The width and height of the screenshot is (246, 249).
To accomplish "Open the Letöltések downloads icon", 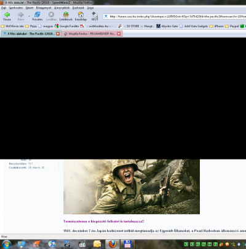I will [66, 16].
